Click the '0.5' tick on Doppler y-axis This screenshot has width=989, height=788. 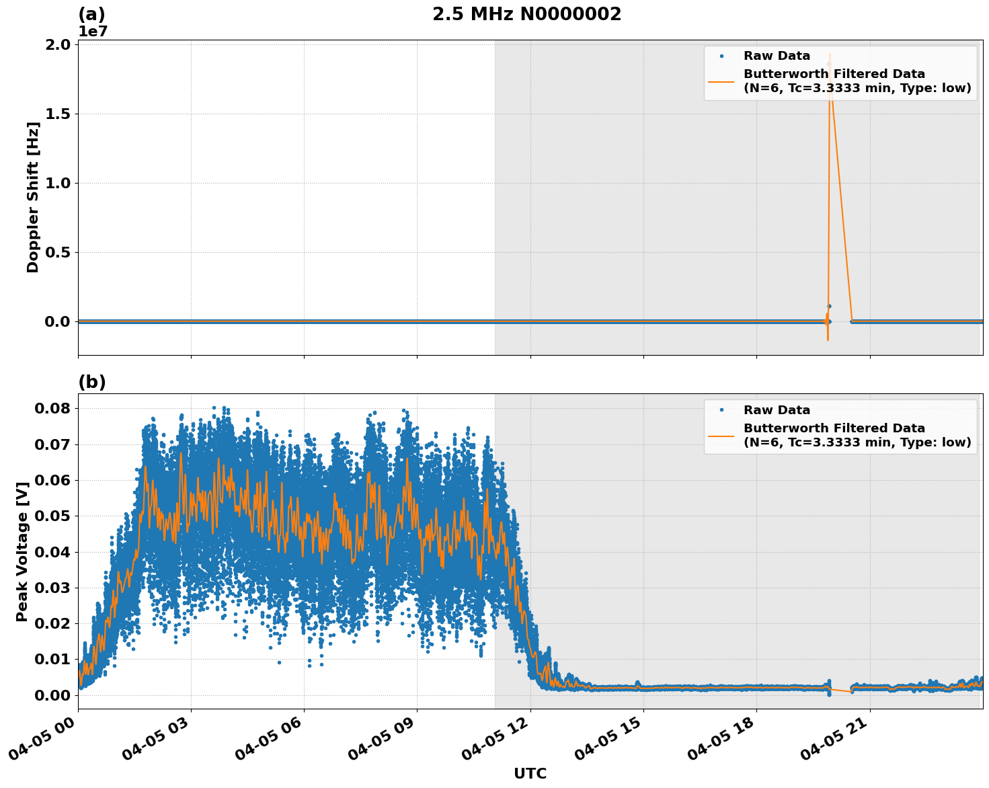coord(57,253)
